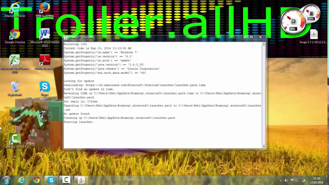
Task: Click the scrollbar up arrow in launcher log
Action: click(264, 44)
